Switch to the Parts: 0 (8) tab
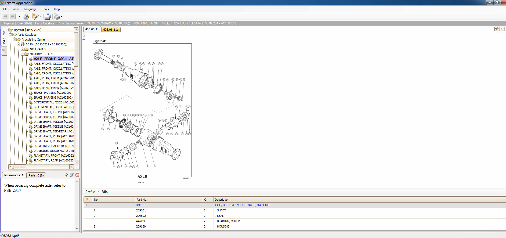 (x=36, y=175)
